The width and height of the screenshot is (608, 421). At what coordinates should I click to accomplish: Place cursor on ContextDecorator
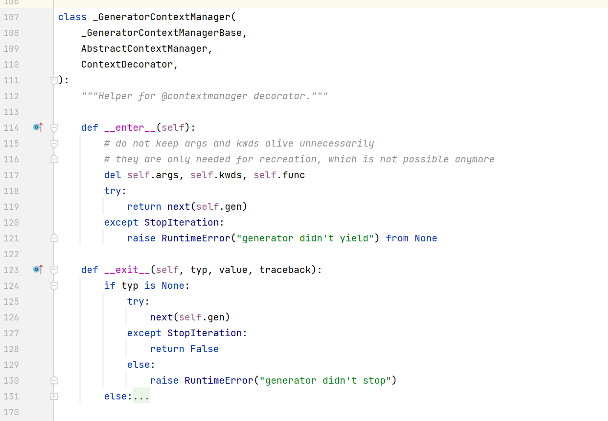tap(126, 64)
